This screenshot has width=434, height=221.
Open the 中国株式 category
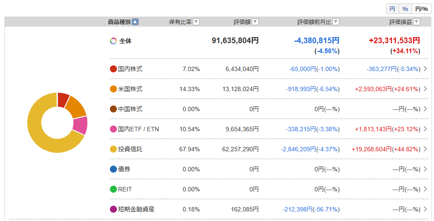(x=269, y=109)
